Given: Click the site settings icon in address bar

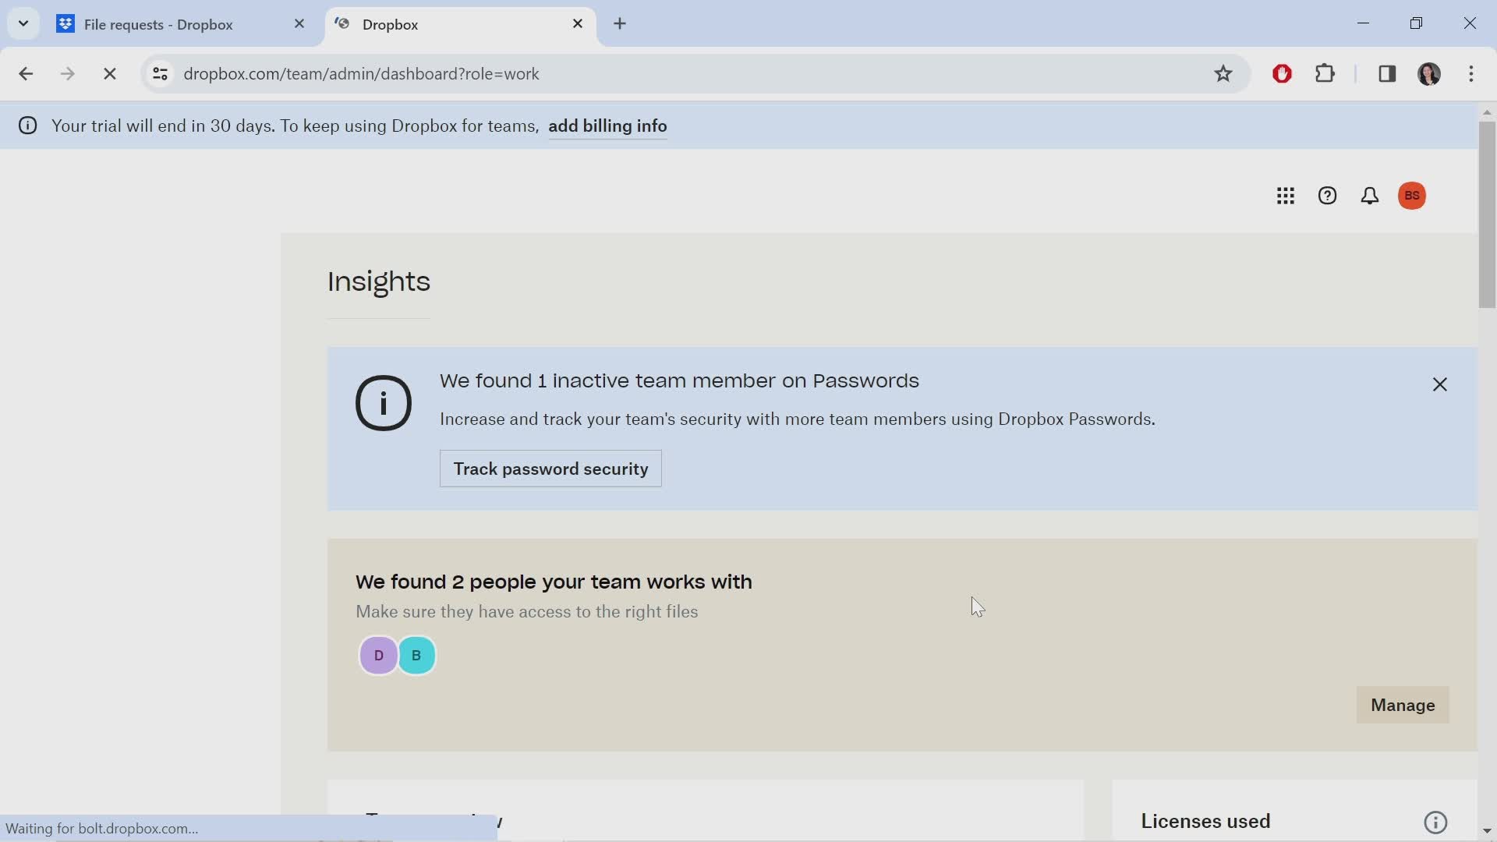Looking at the screenshot, I should tap(161, 73).
